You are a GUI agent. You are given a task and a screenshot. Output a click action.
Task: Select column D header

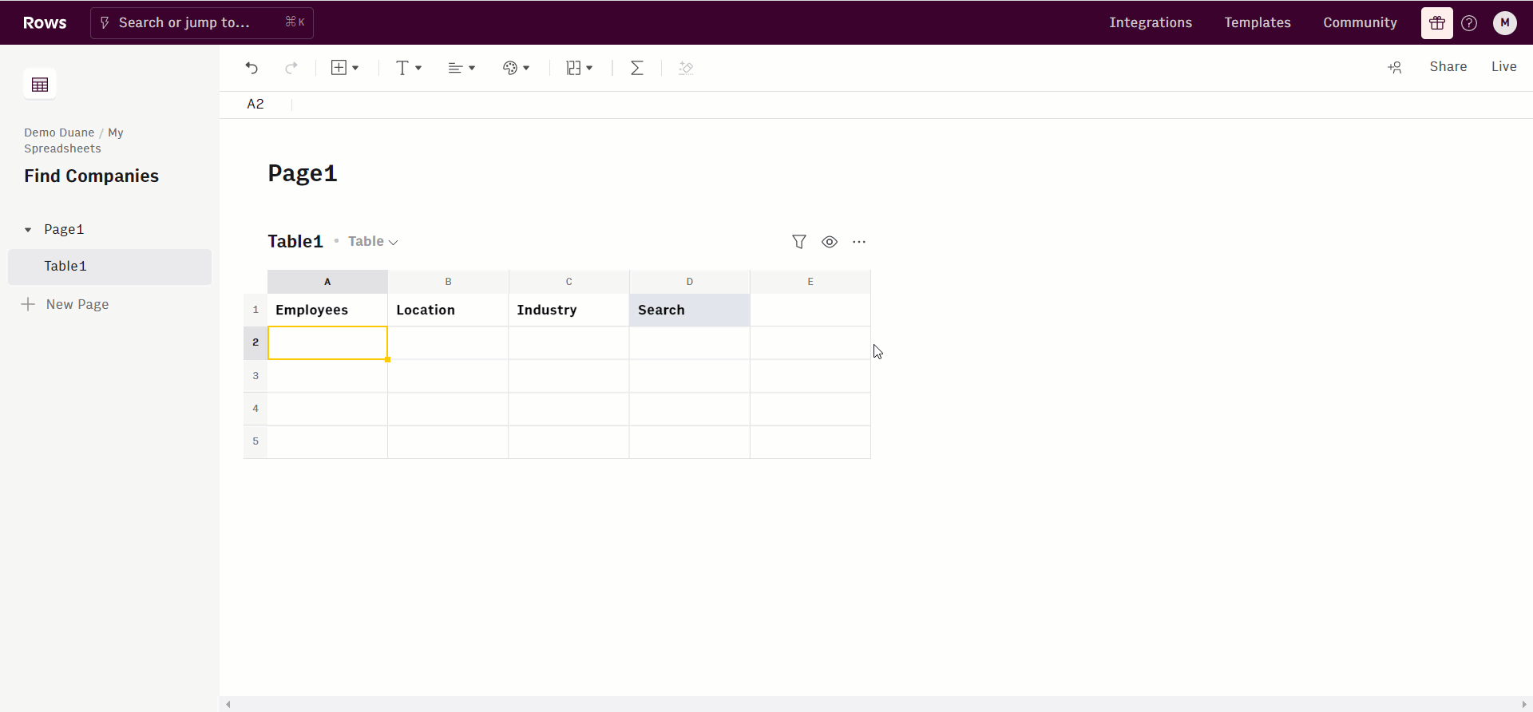click(x=690, y=282)
